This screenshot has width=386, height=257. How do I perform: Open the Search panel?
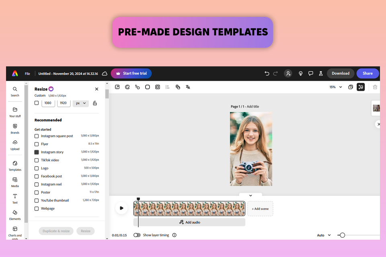tap(15, 92)
